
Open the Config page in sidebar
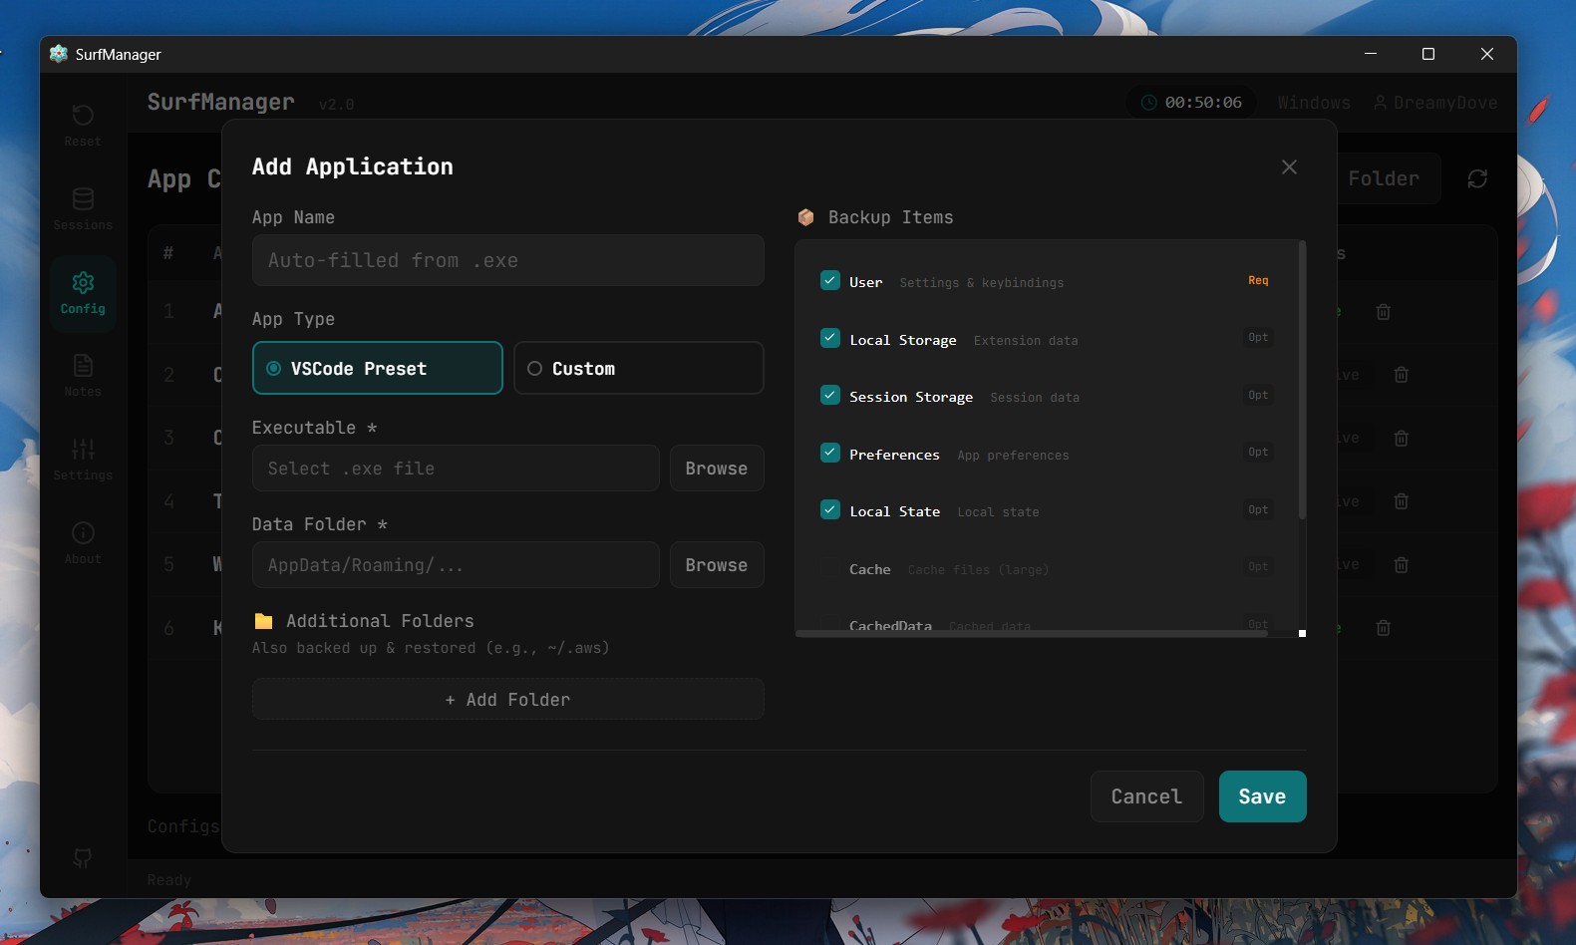tap(83, 293)
